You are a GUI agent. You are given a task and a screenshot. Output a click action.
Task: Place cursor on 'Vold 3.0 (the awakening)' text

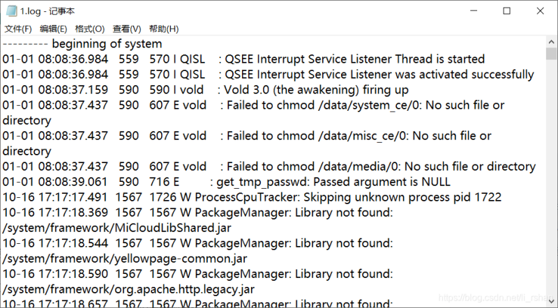tap(291, 90)
